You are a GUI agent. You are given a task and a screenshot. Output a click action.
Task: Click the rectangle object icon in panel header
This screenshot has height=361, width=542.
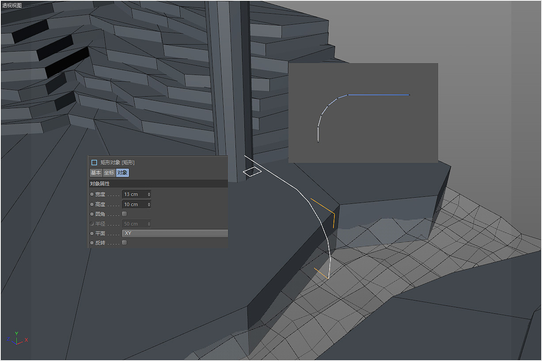point(94,163)
